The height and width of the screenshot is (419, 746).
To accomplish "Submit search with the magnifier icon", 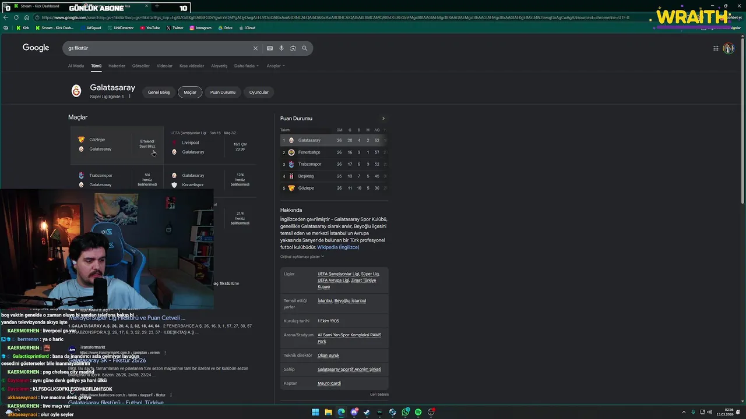I will tap(304, 48).
